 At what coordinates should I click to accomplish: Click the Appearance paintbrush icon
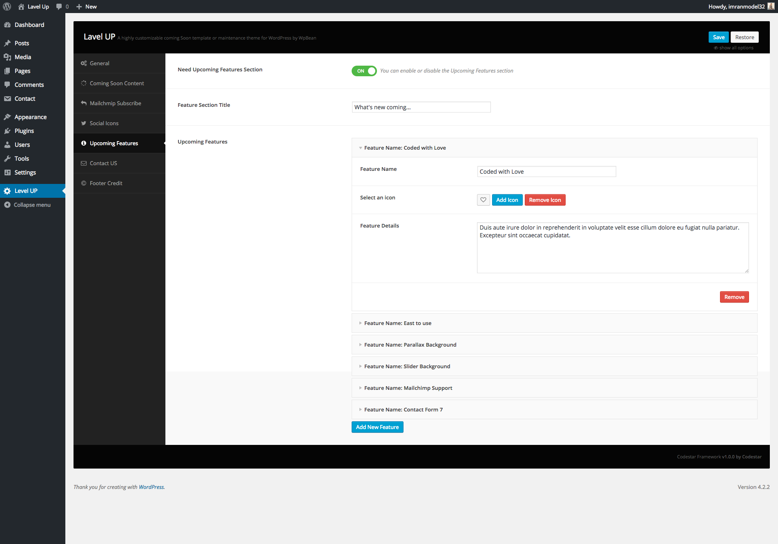click(x=7, y=117)
